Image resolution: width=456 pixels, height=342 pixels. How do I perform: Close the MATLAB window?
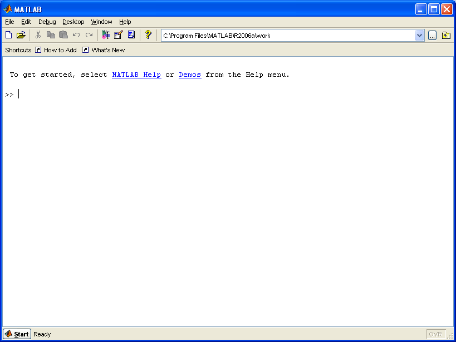(447, 9)
